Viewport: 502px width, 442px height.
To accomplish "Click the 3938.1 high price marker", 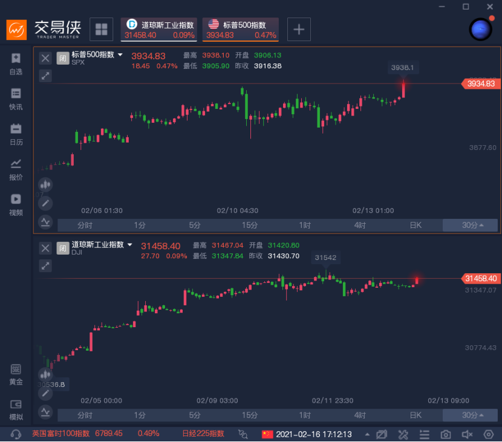I will tap(402, 68).
